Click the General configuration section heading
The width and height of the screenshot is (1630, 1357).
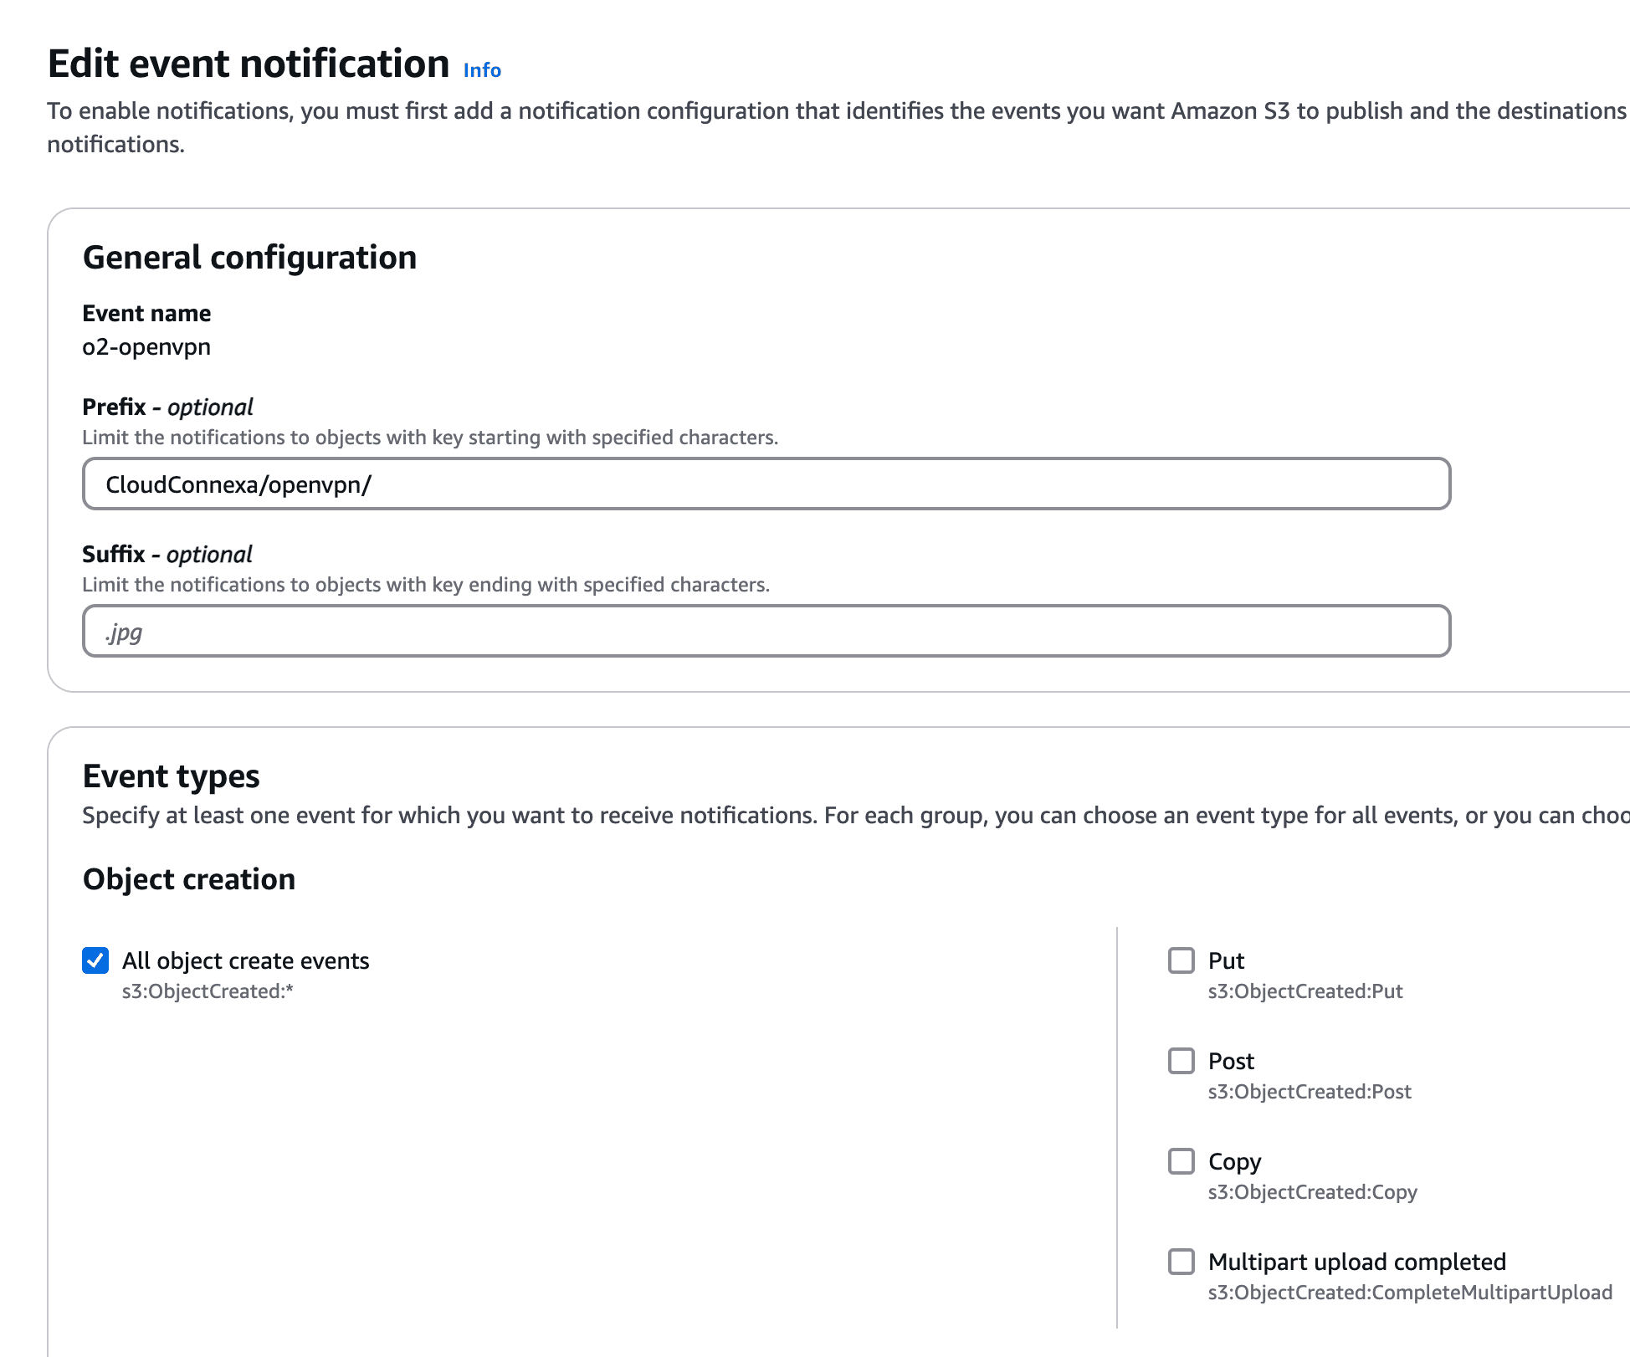click(249, 258)
